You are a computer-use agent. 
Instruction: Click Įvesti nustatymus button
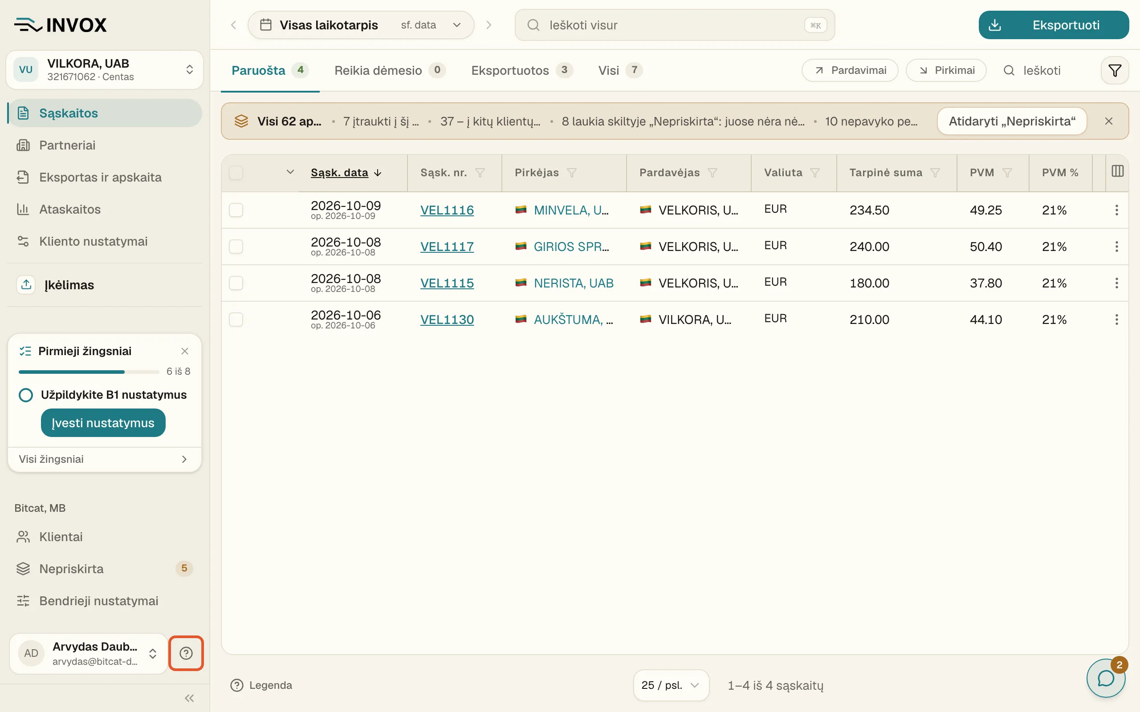pyautogui.click(x=103, y=423)
